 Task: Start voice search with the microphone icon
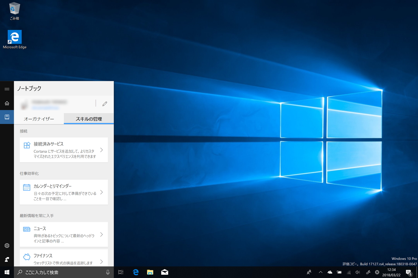click(x=108, y=272)
